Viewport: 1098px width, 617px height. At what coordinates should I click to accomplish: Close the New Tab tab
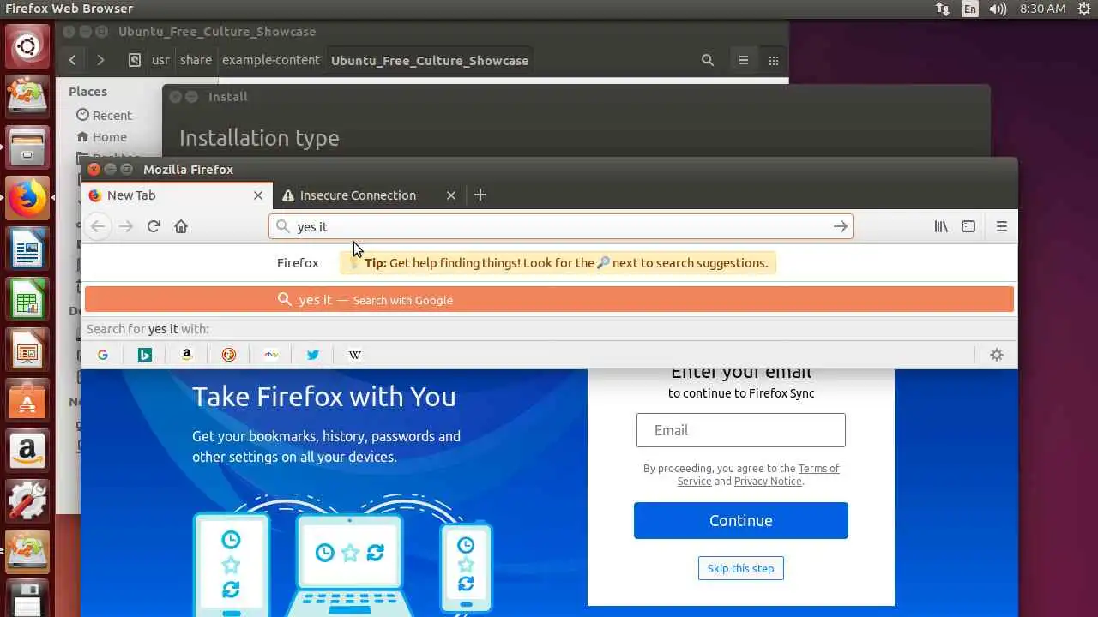pos(258,195)
